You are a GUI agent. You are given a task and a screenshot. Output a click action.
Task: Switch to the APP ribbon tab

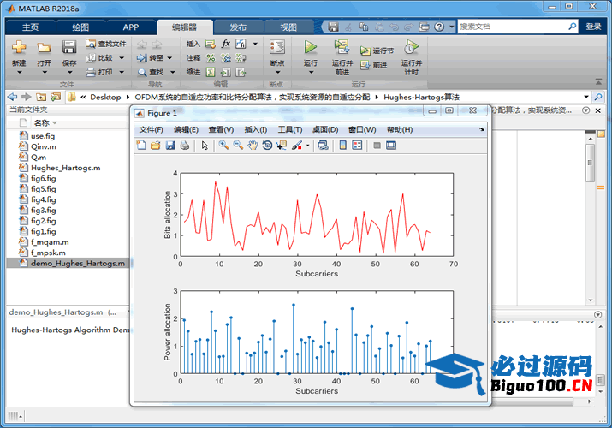click(x=131, y=27)
